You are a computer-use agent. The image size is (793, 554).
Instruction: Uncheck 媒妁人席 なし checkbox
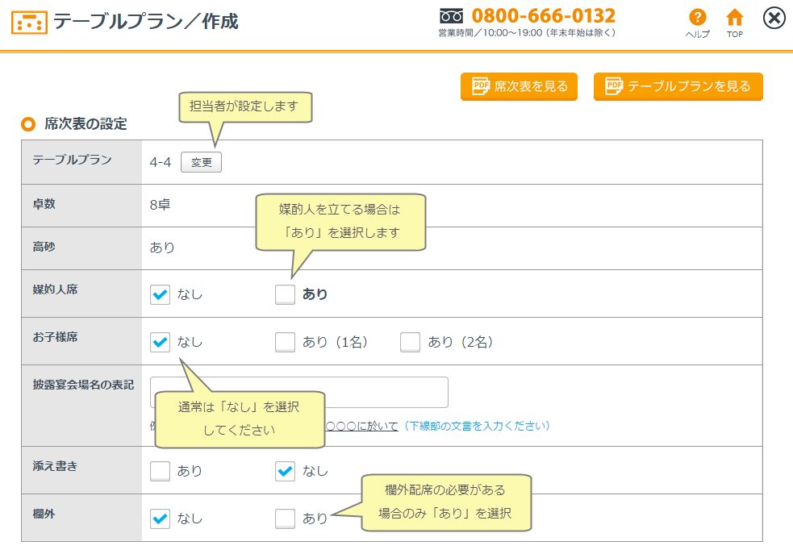point(160,294)
